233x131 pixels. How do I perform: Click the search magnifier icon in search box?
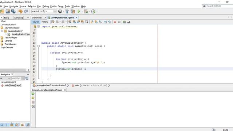(x=204, y=6)
